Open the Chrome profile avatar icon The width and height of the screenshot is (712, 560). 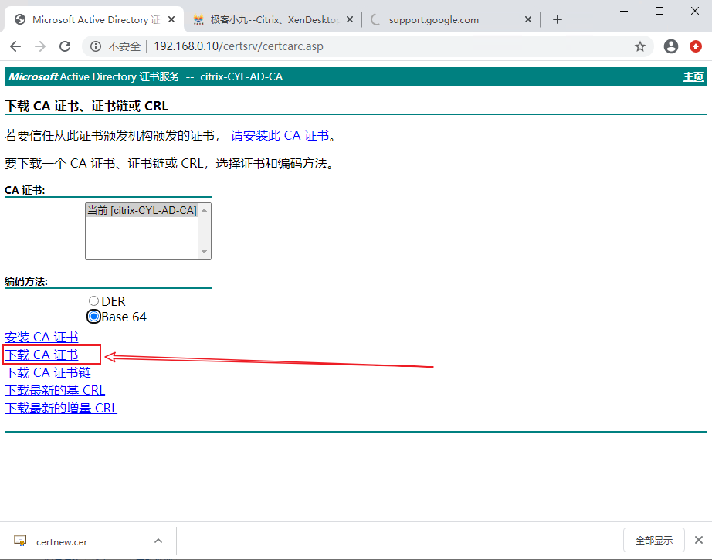point(671,46)
